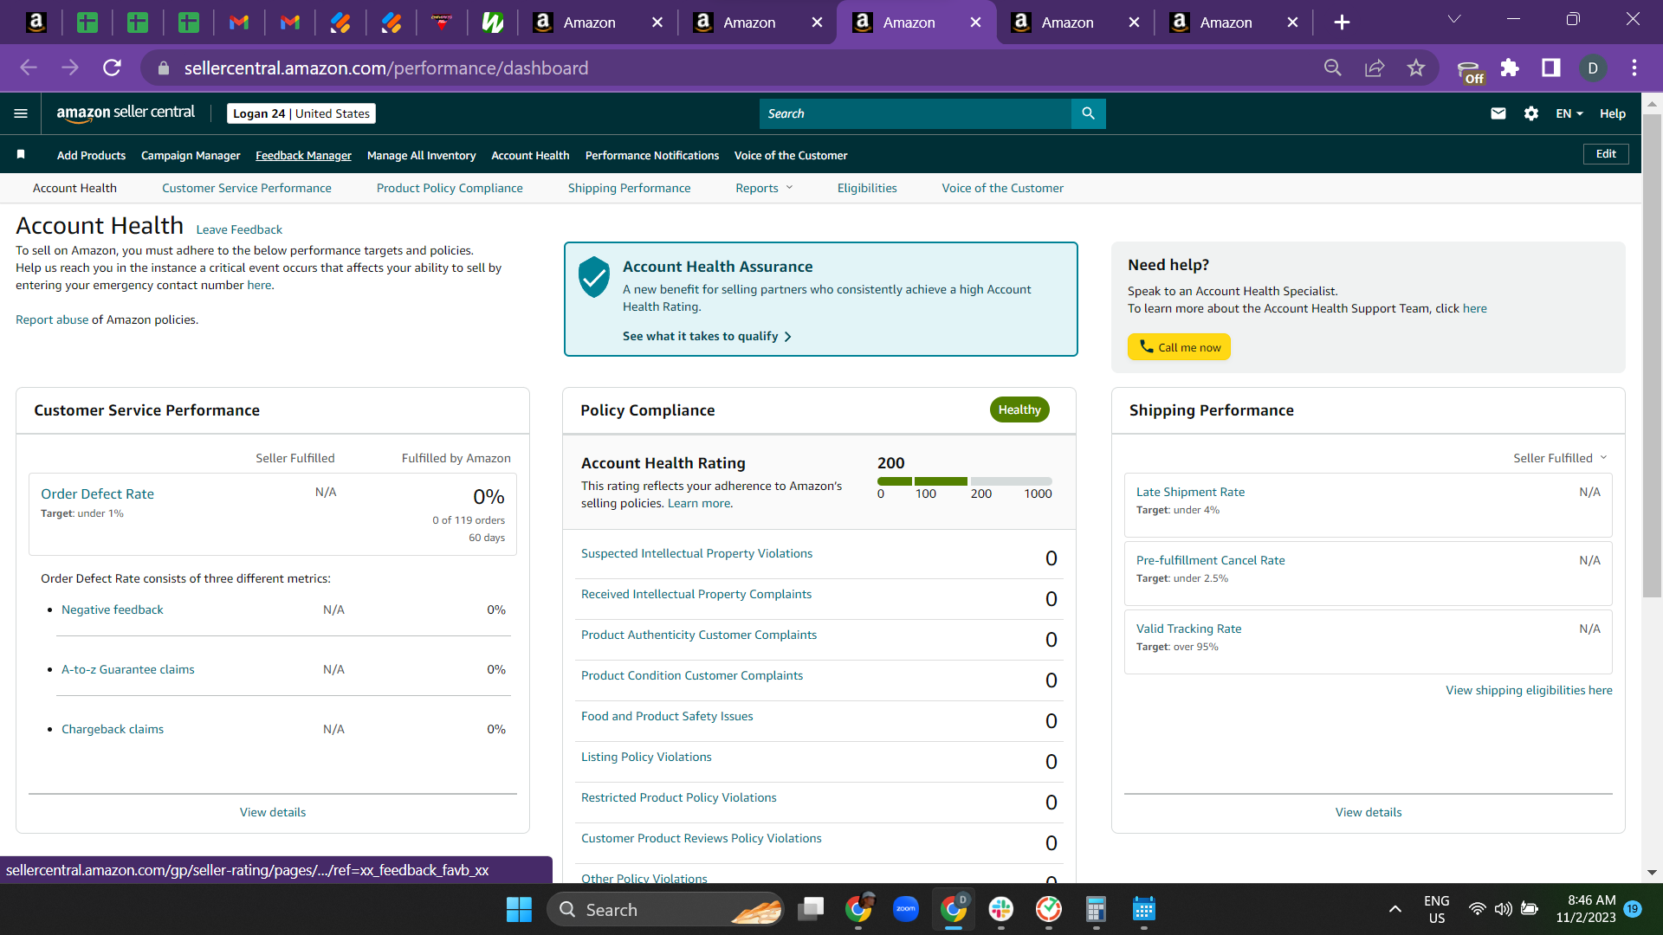The height and width of the screenshot is (935, 1663).
Task: Open the browser side panel icon
Action: click(x=1551, y=68)
